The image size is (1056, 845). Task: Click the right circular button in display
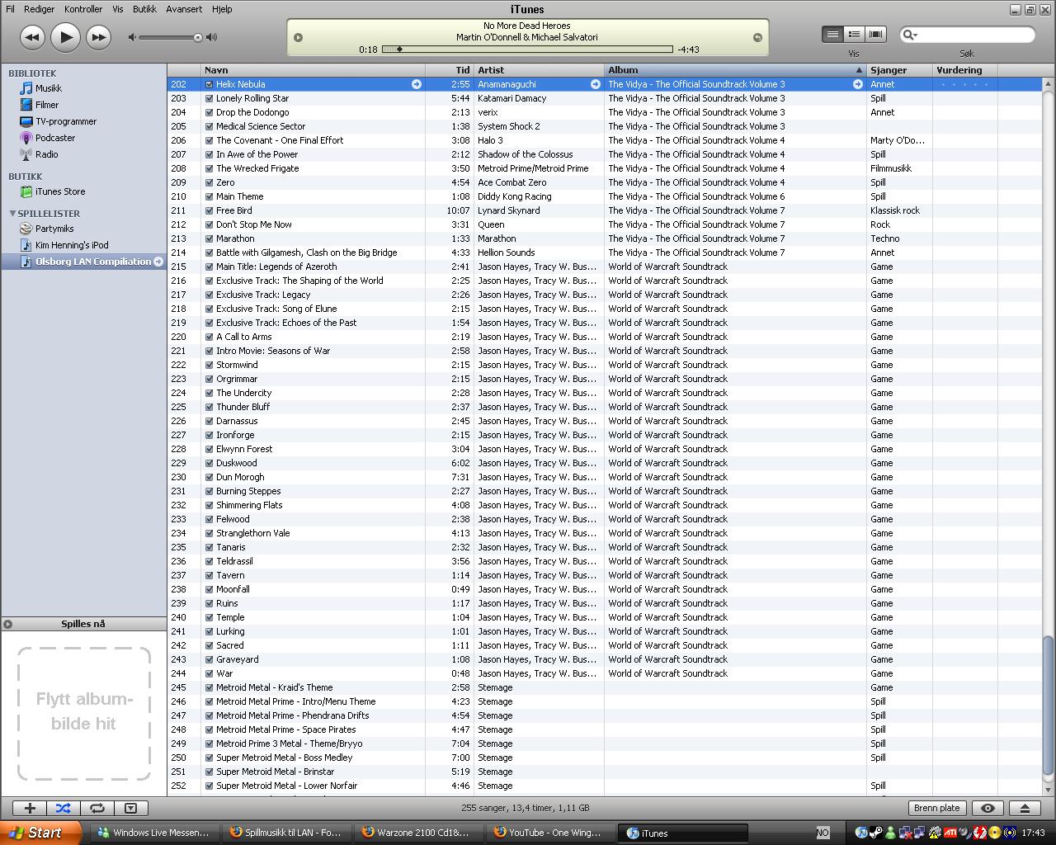(757, 37)
